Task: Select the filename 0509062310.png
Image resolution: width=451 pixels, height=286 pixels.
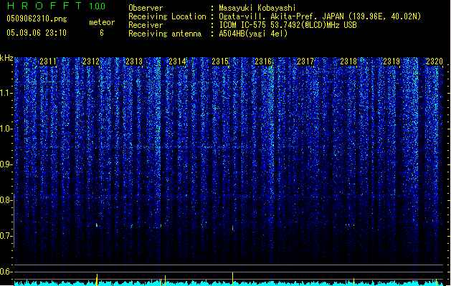Action: (x=37, y=19)
